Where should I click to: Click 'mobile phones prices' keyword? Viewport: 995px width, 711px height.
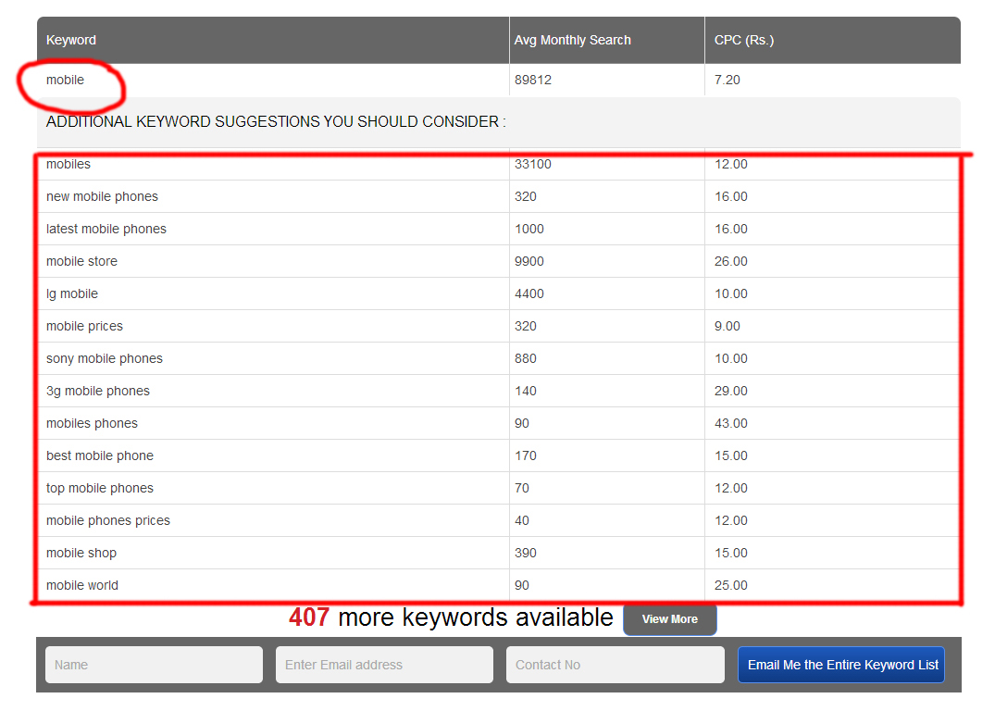pos(108,520)
